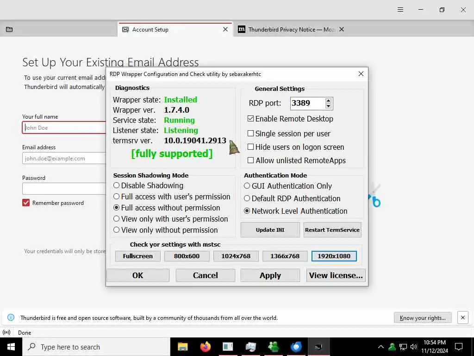Image resolution: width=474 pixels, height=356 pixels.
Task: Check Allow unlisted RemoteApps
Action: (250, 160)
